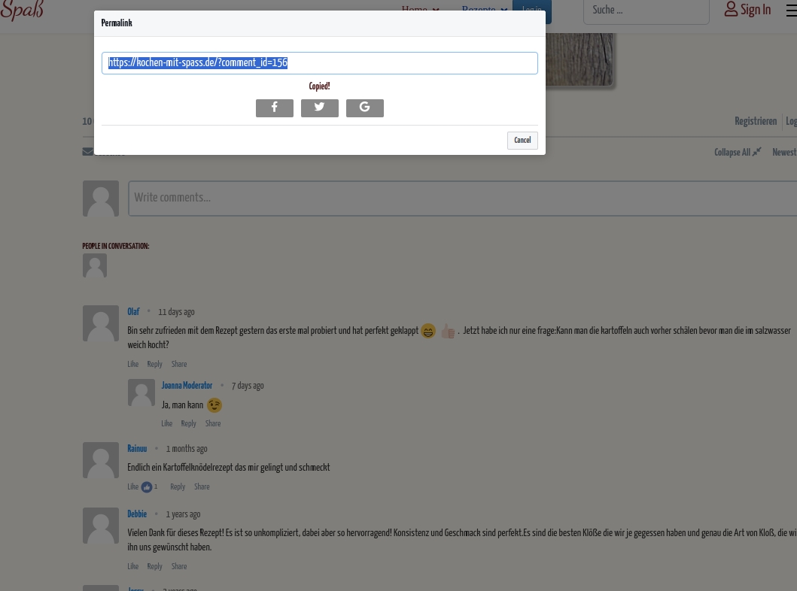797x591 pixels.
Task: Focus the Suche search field
Action: 646,11
